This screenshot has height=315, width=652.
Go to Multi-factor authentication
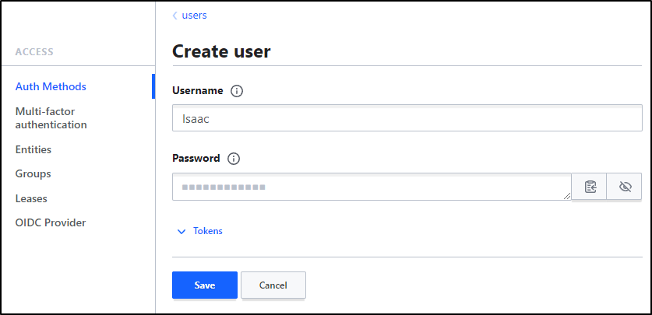tap(51, 118)
